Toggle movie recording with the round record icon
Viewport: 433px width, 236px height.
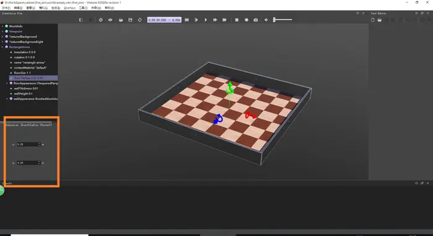[x=246, y=20]
